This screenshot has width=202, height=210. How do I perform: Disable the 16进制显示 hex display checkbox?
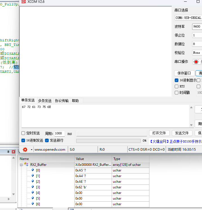point(177,80)
